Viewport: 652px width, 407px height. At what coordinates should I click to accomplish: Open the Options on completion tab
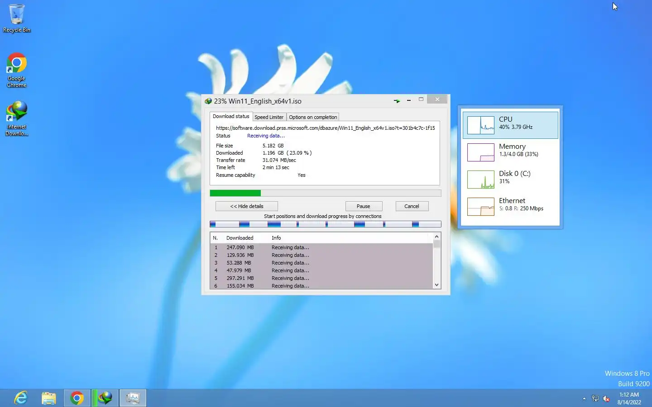313,117
